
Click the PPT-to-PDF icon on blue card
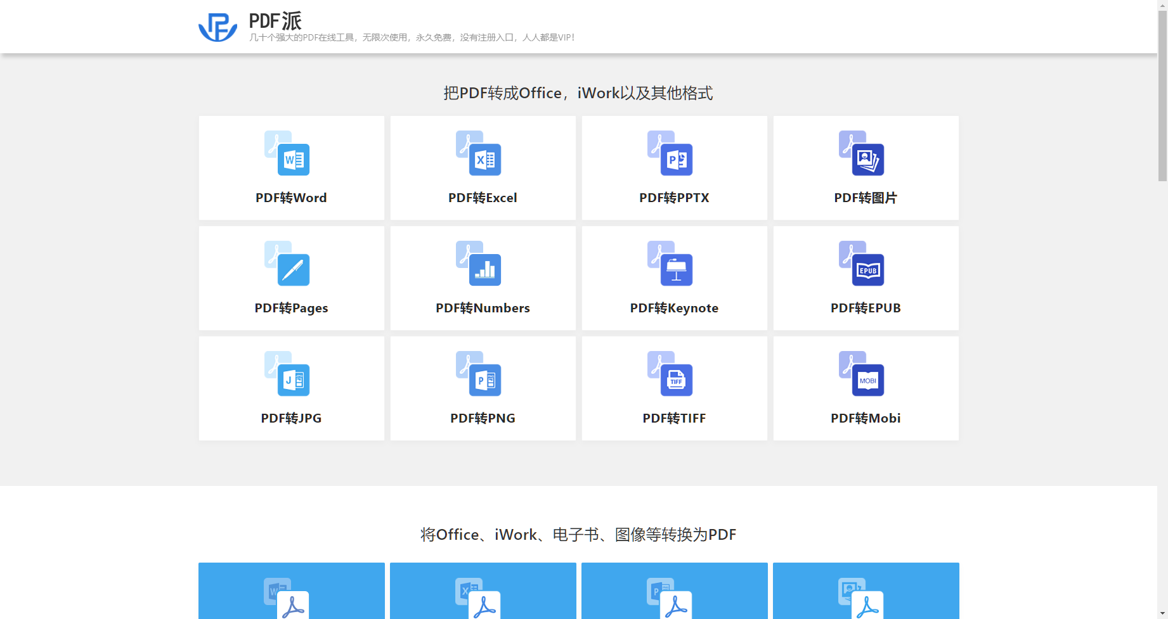coord(670,598)
